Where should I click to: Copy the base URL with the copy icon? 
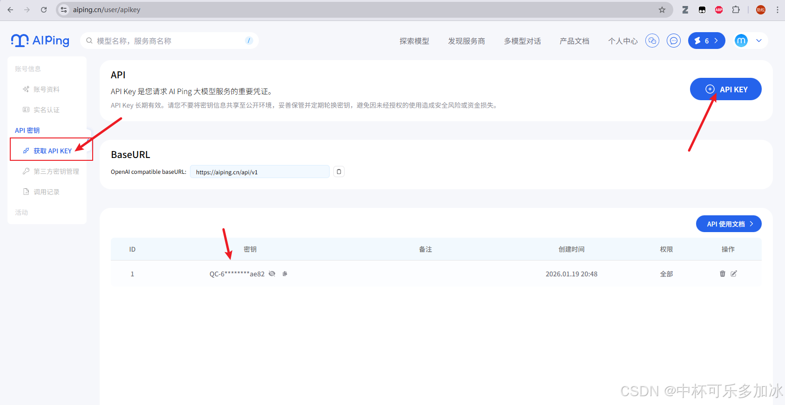point(339,172)
